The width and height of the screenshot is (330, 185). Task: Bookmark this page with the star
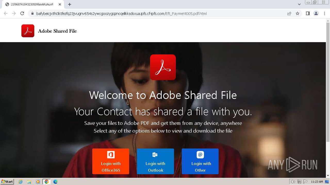click(298, 13)
